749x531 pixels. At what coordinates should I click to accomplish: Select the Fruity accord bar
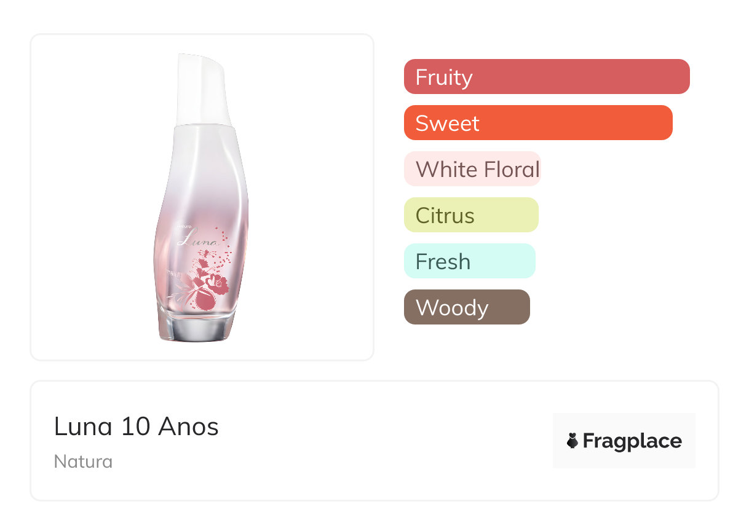pyautogui.click(x=546, y=77)
